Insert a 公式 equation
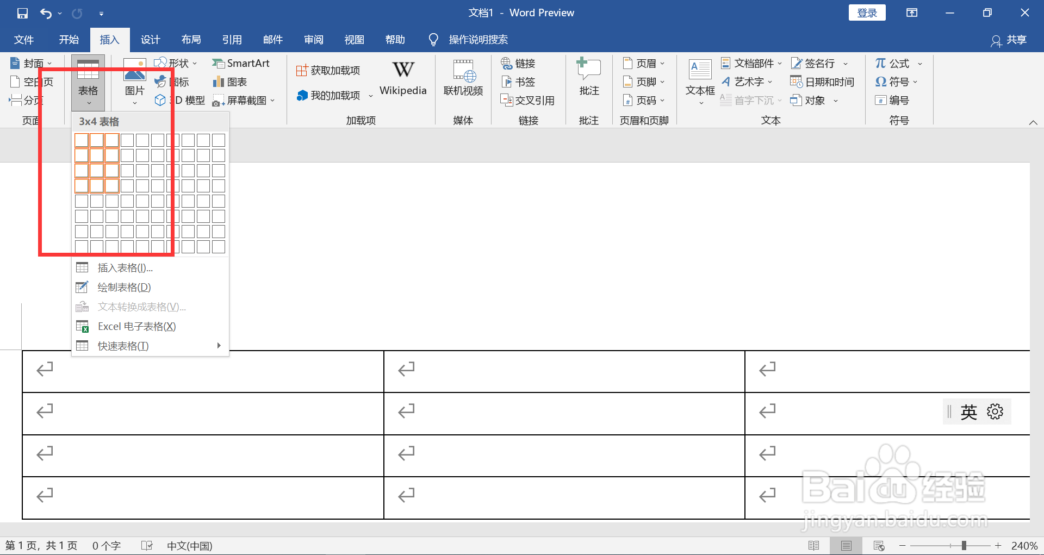Viewport: 1044px width, 555px height. [899, 64]
